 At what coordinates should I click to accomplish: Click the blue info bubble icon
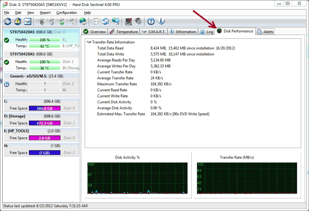[161, 21]
